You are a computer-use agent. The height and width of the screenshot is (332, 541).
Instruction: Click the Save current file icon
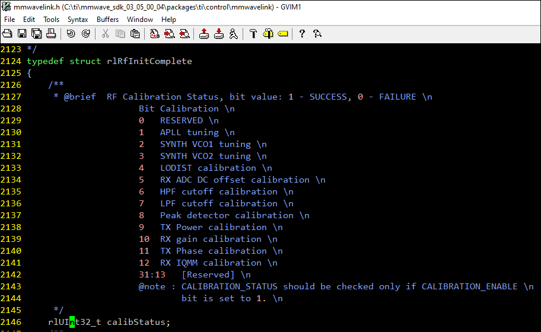tap(22, 33)
